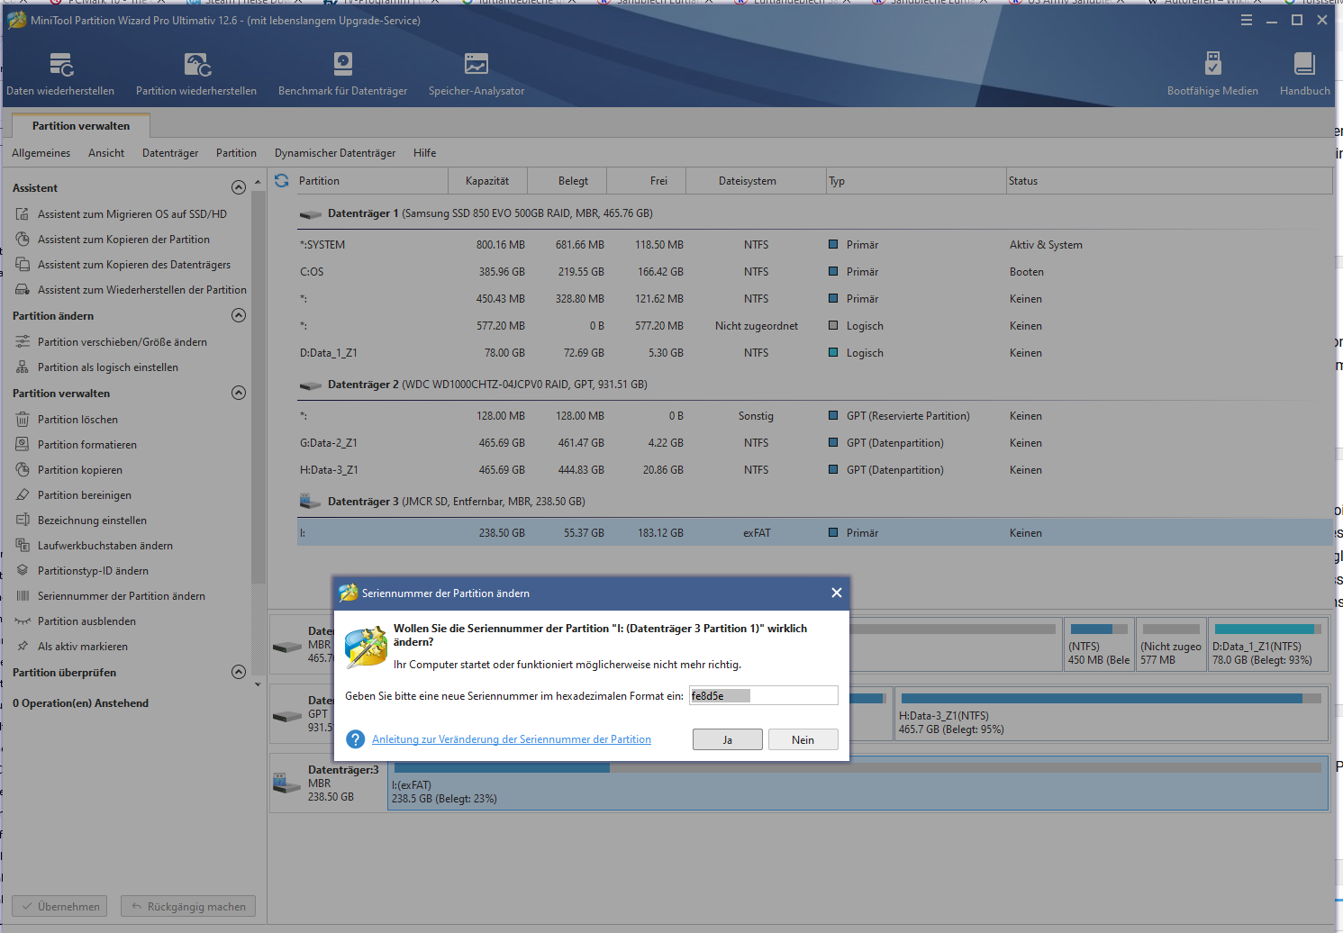Collapse the Partition ändern section
Image resolution: width=1343 pixels, height=933 pixels.
click(x=239, y=315)
